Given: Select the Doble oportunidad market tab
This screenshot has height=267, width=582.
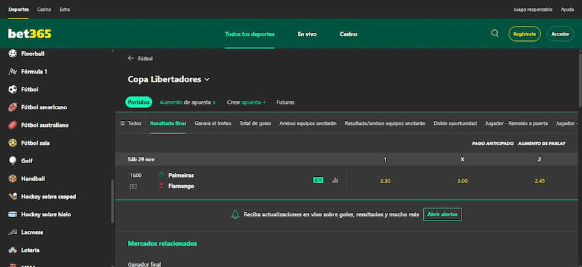Looking at the screenshot, I should click(x=455, y=124).
